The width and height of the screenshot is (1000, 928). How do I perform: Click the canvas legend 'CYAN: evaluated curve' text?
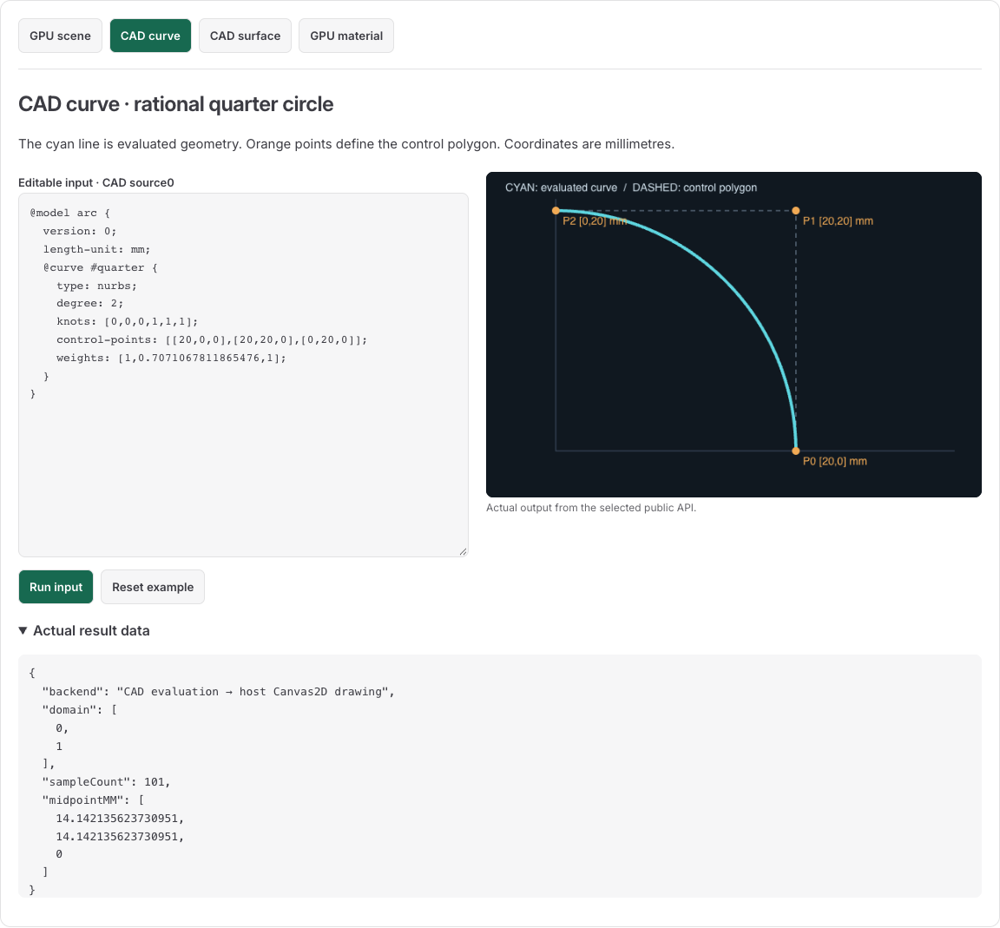point(562,188)
